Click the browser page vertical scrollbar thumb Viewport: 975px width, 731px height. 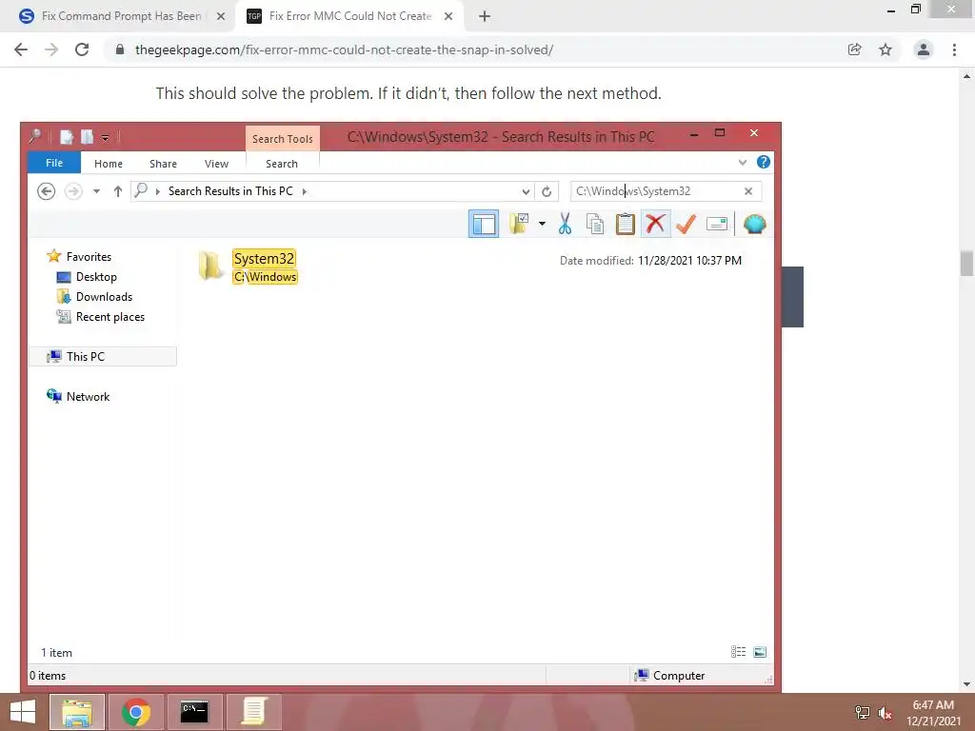966,263
